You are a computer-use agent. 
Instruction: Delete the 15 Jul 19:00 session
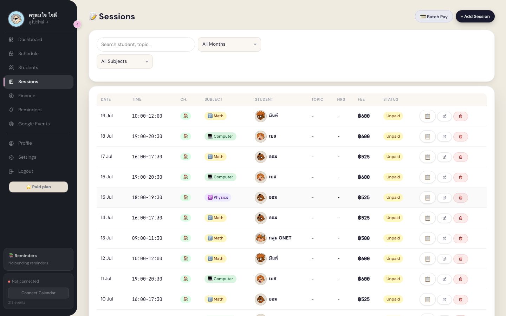click(460, 177)
